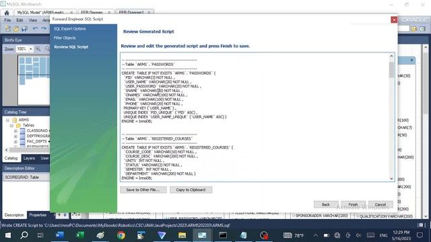Click the ENG language indicator

[x=383, y=235]
